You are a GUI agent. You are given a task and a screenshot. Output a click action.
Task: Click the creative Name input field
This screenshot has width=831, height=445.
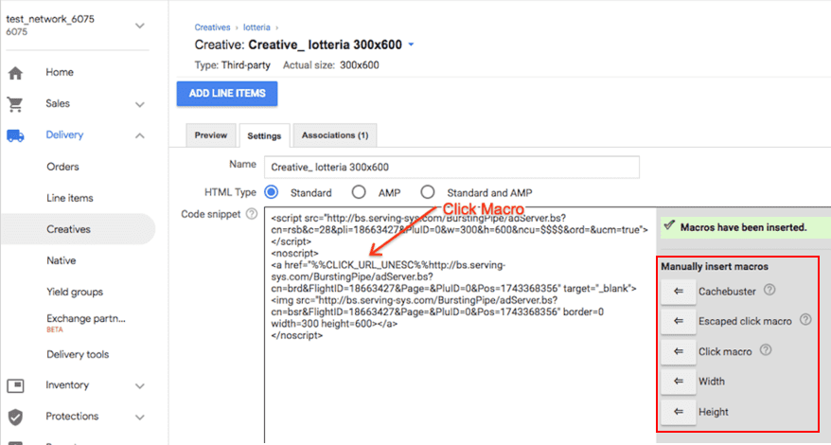[451, 167]
